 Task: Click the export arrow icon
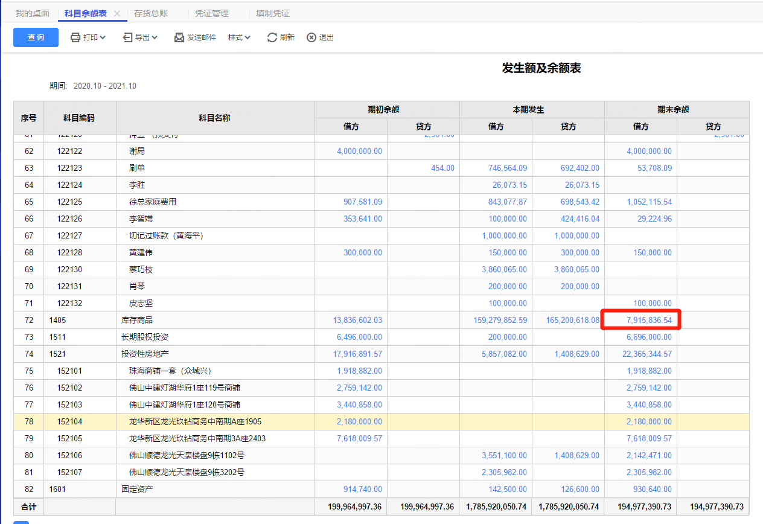coord(127,37)
